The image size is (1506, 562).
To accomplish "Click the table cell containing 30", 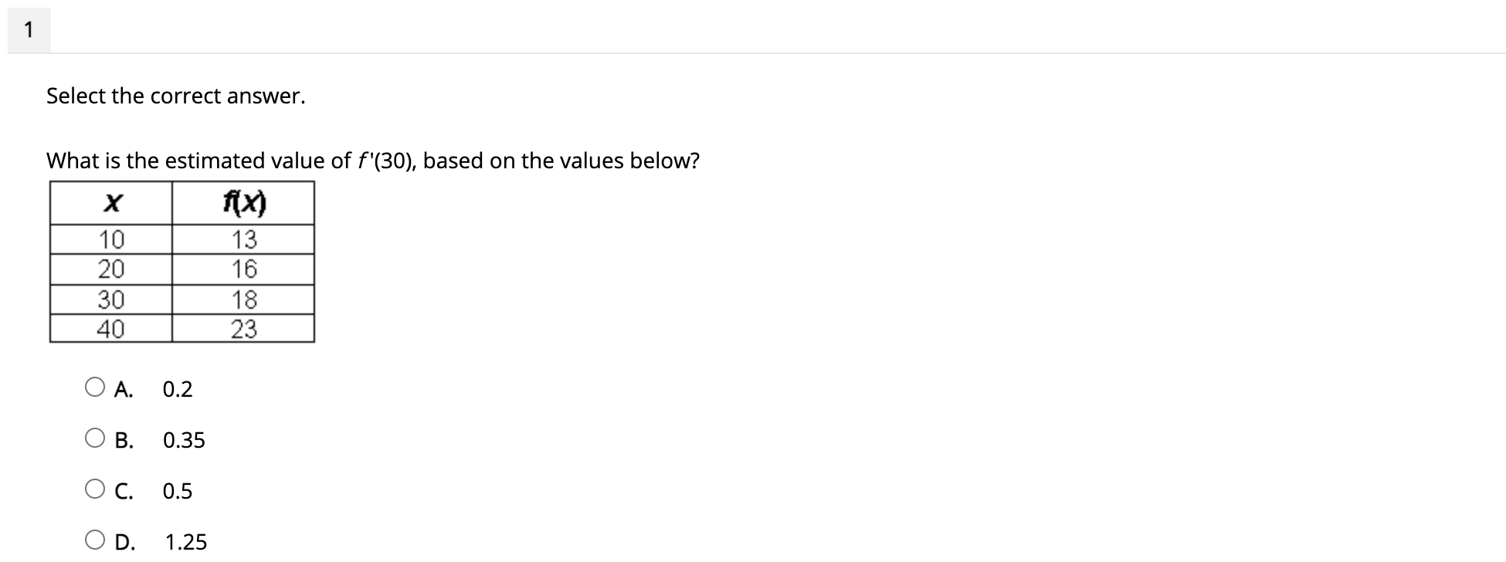I will pyautogui.click(x=112, y=300).
